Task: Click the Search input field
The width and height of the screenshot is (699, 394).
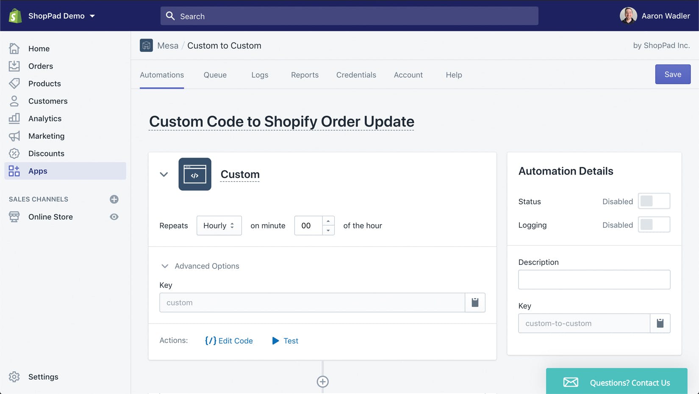Action: coord(349,16)
